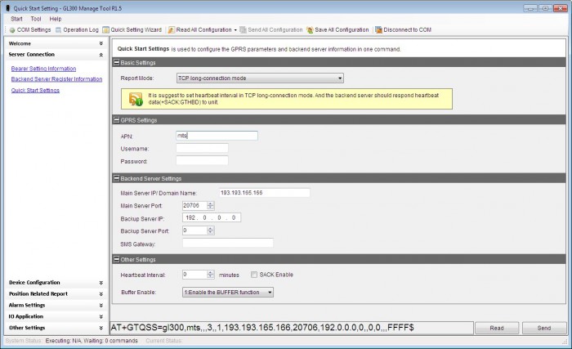Click Read All Configuration toolbar button

click(x=200, y=29)
